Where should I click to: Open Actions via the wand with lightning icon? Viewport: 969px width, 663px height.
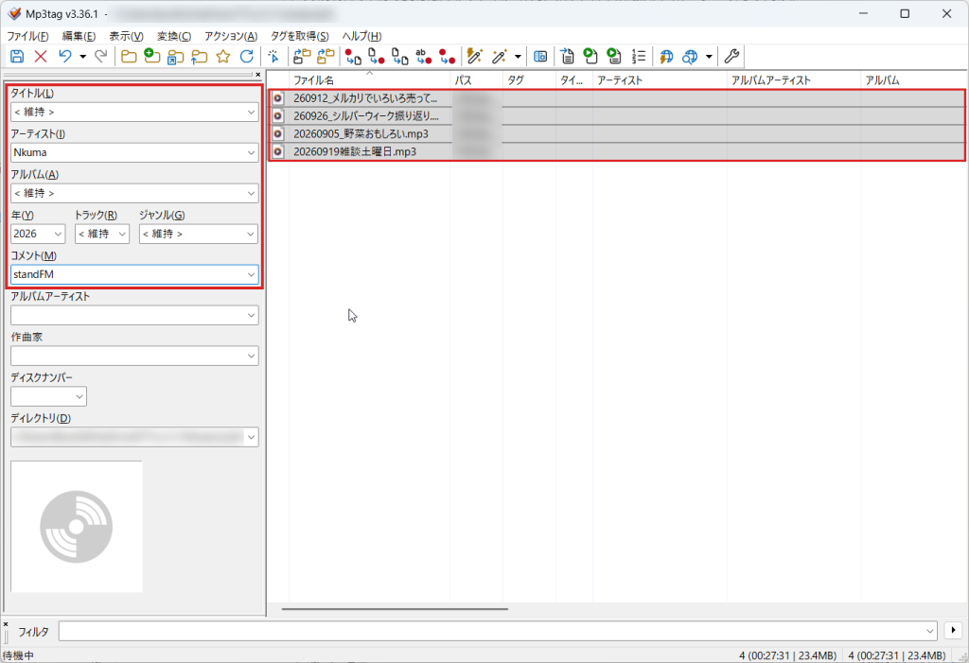point(475,57)
